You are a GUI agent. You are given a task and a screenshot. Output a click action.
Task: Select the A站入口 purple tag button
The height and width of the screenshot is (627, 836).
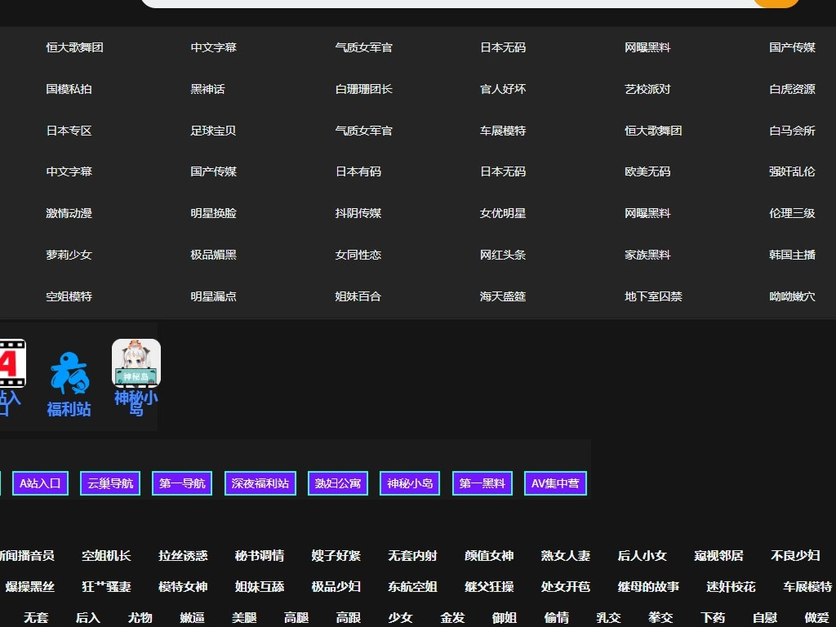click(40, 483)
